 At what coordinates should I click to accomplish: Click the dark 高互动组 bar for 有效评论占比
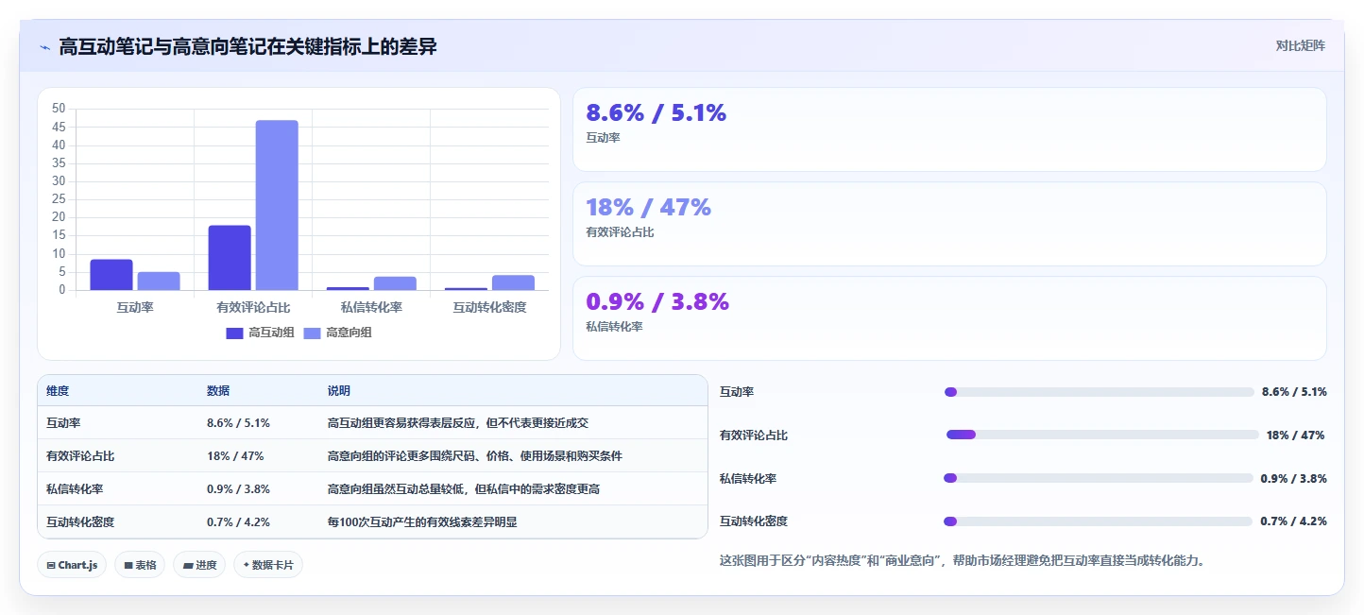[230, 258]
